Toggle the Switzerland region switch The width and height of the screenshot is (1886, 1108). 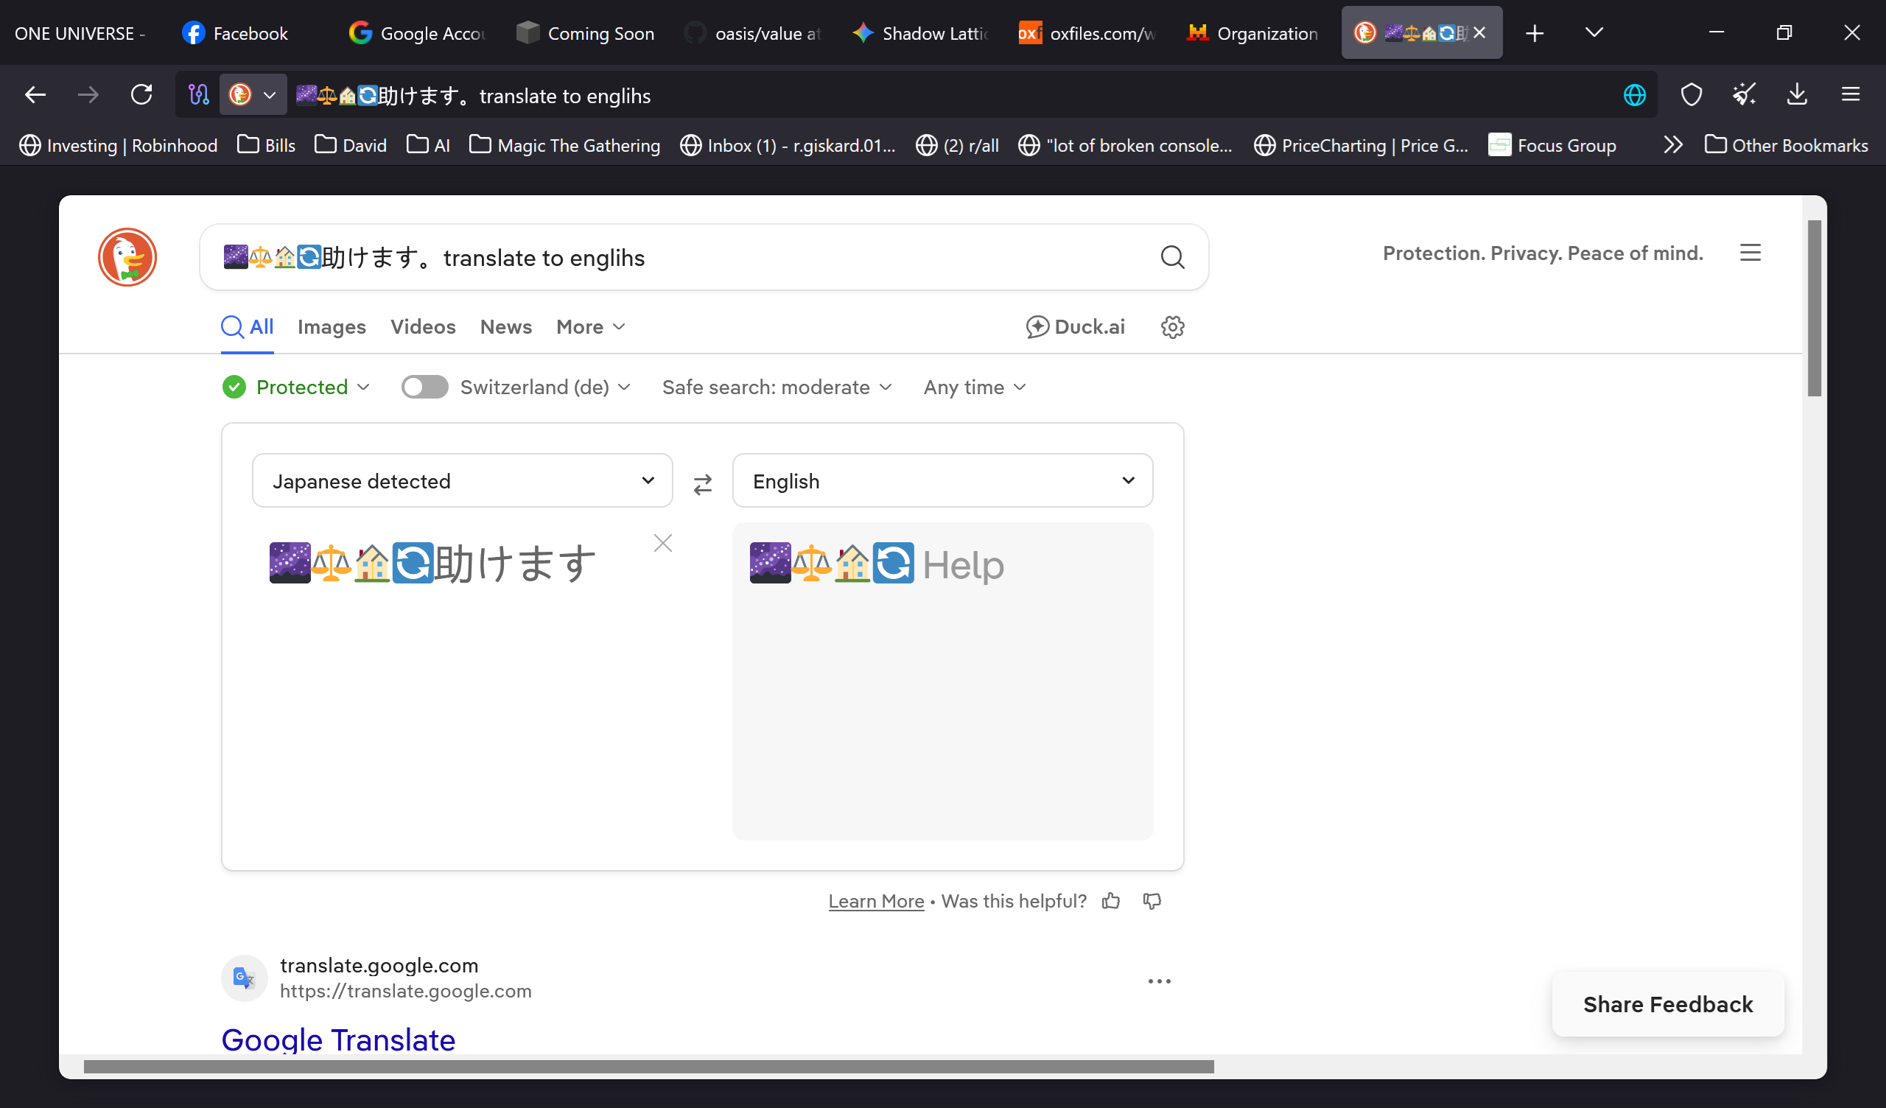click(x=424, y=387)
